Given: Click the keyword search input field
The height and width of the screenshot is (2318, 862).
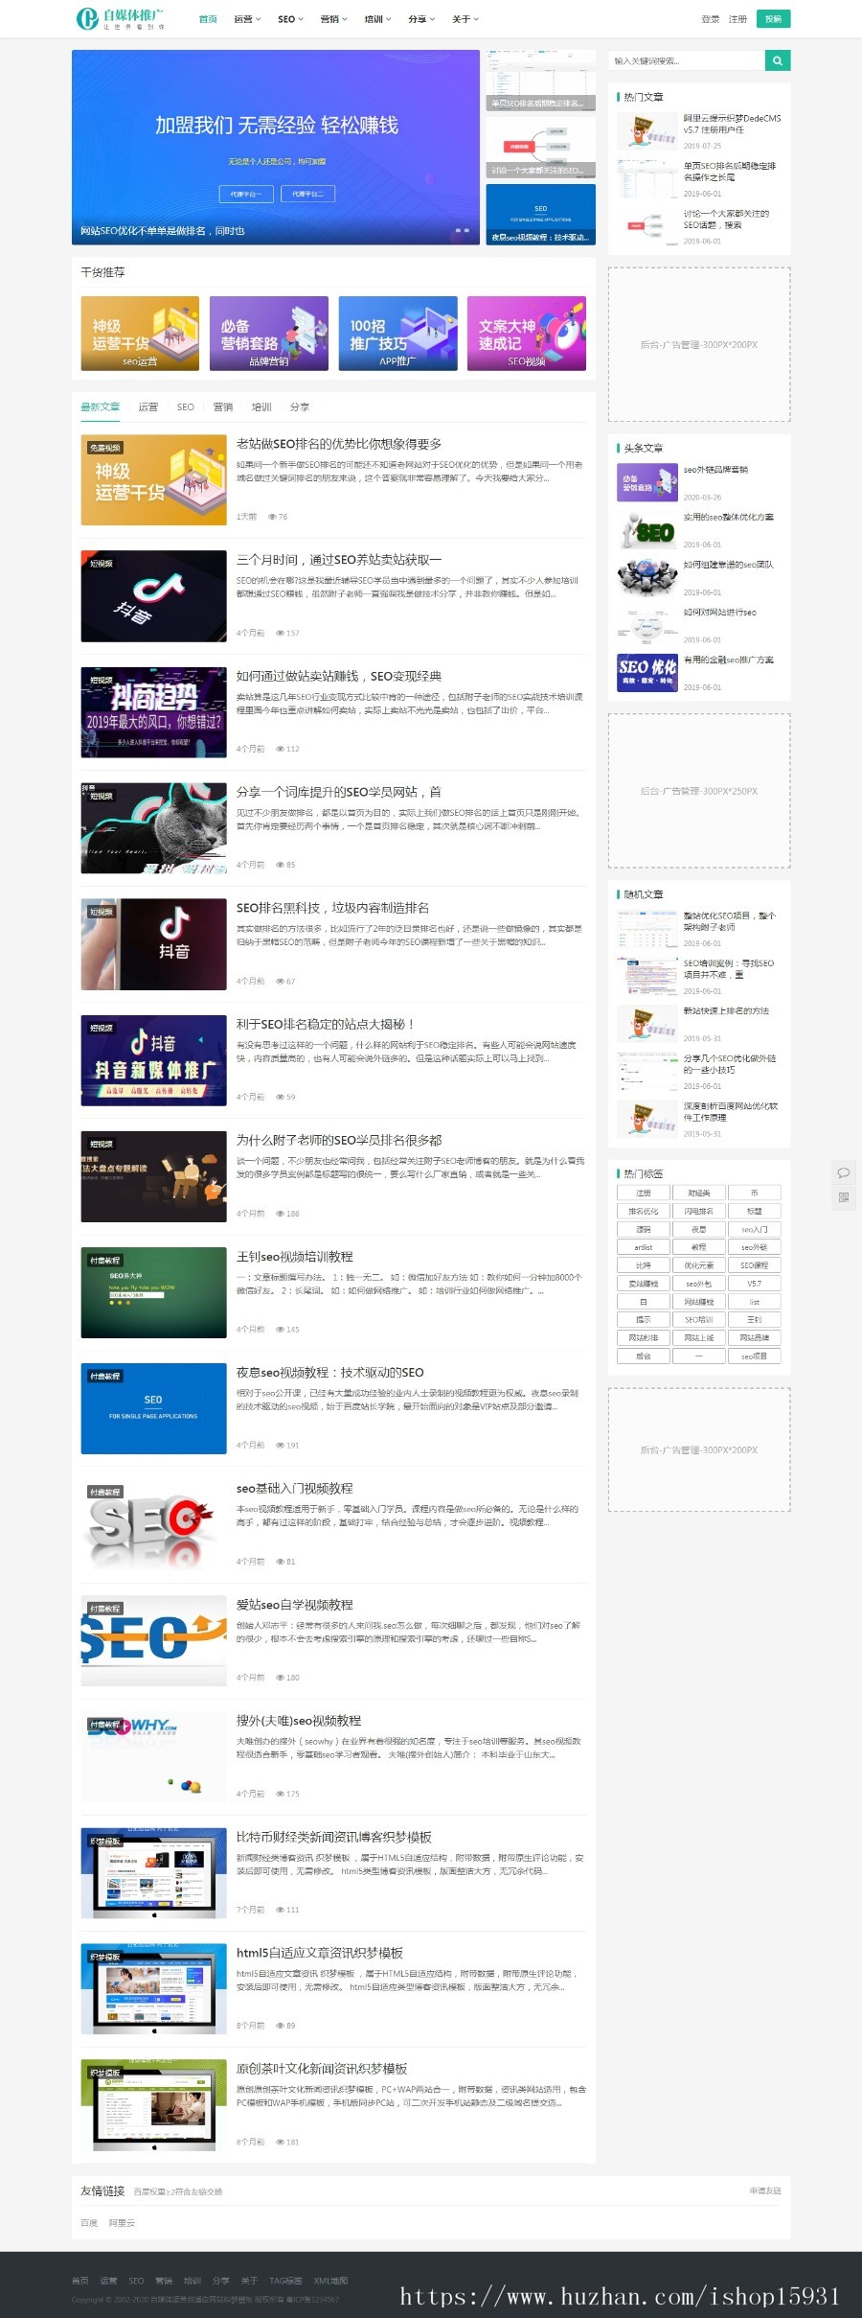Looking at the screenshot, I should (687, 60).
